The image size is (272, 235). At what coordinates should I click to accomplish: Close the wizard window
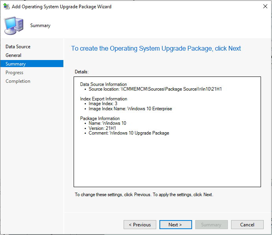[265, 6]
